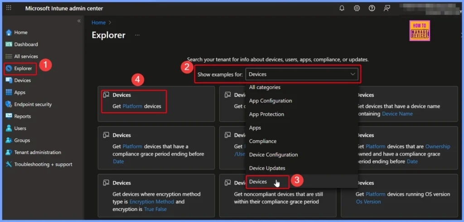This screenshot has width=464, height=222.
Task: Open All services from the sidebar
Action: click(26, 57)
